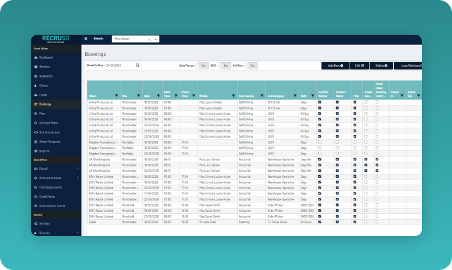Uncheck Confirm Client in the Adeni row

[337, 223]
